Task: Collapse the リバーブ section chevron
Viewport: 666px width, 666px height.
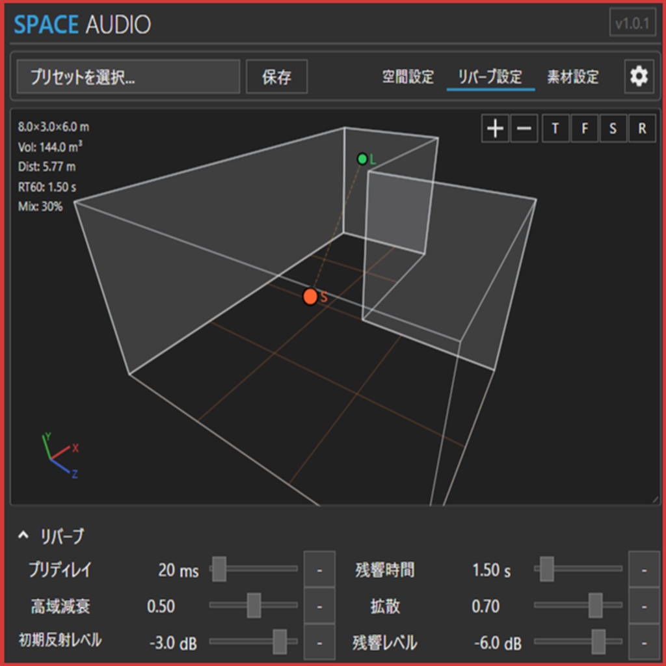Action: (23, 535)
